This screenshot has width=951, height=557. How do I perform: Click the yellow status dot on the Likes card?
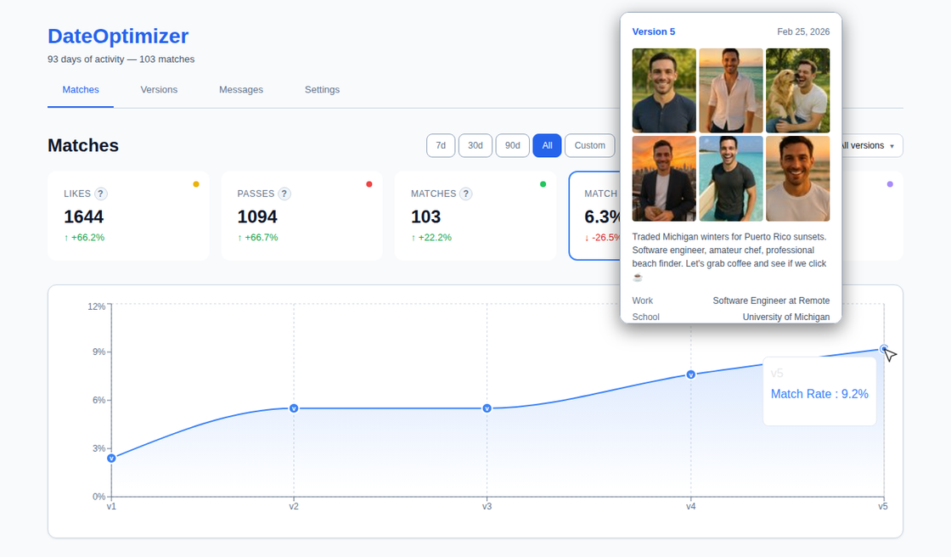tap(195, 183)
